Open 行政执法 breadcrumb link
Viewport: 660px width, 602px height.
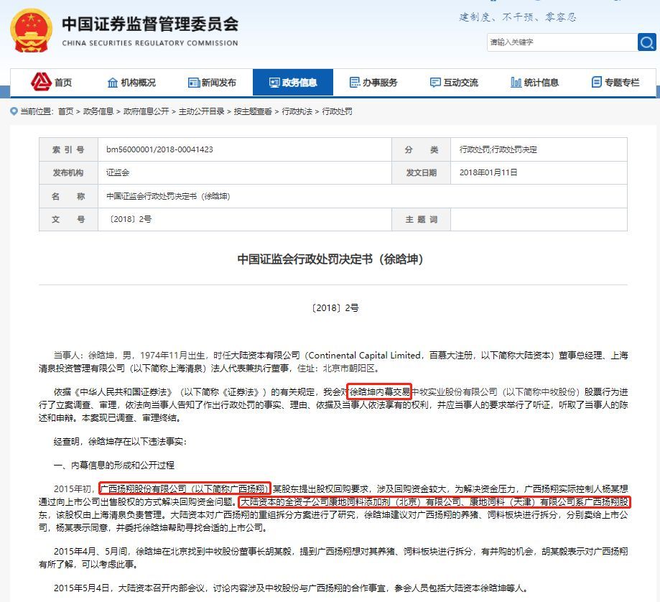click(297, 111)
